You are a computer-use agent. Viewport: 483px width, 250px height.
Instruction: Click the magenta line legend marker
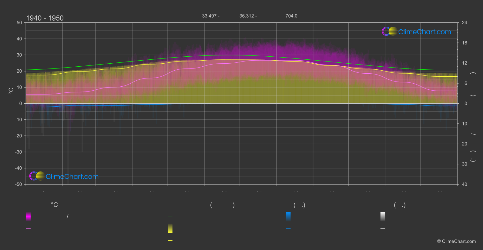point(28,229)
